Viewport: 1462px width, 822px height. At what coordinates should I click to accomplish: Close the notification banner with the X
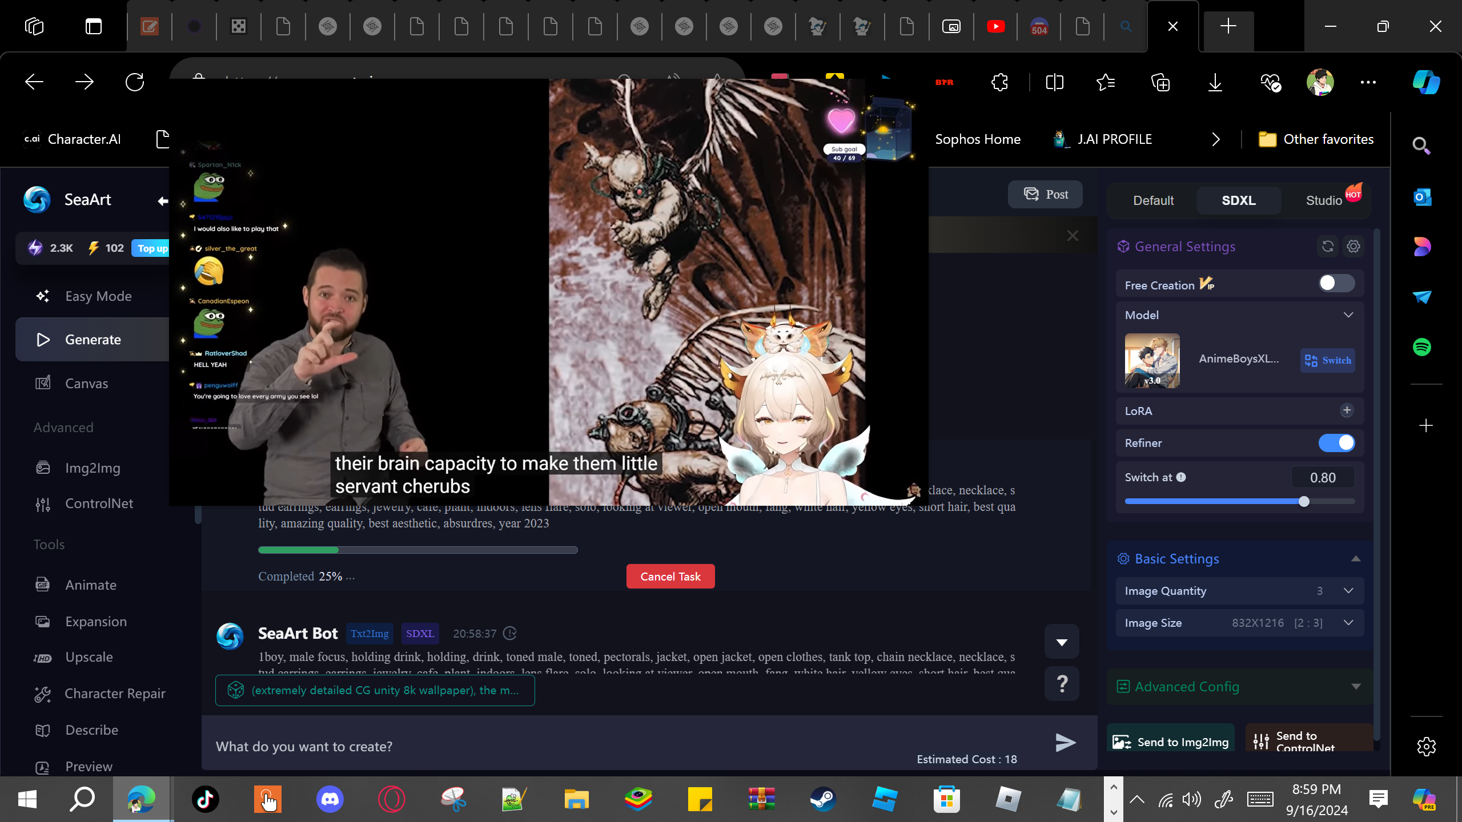click(1073, 236)
